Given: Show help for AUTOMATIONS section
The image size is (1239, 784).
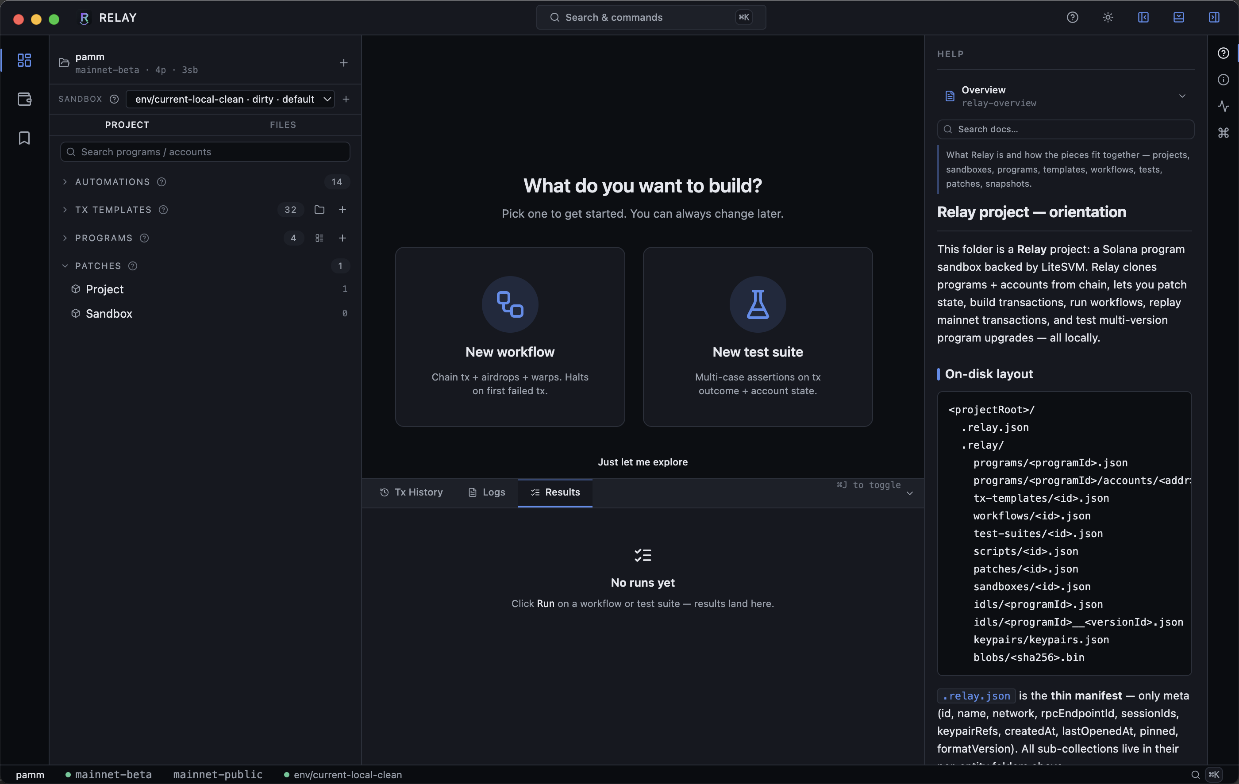Looking at the screenshot, I should (x=162, y=181).
